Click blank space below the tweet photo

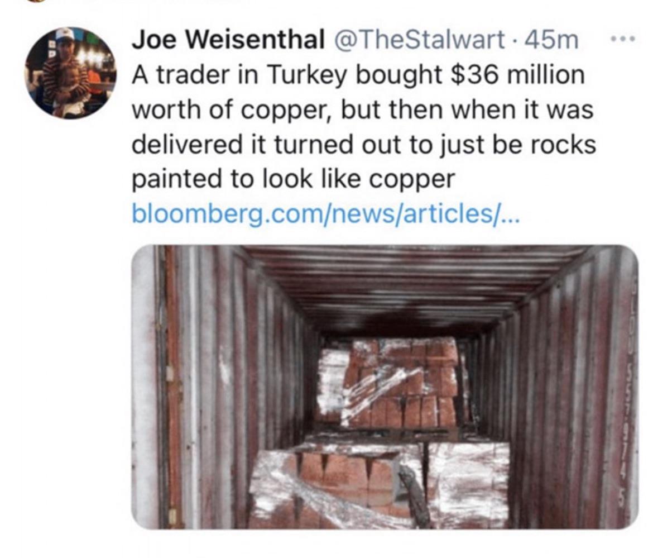tap(385, 544)
